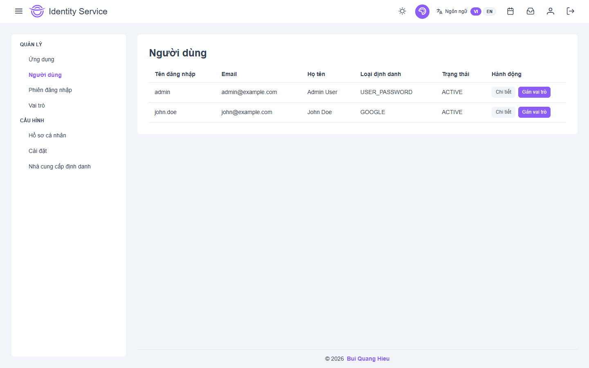
Task: Open the inbox notifications icon
Action: [531, 11]
